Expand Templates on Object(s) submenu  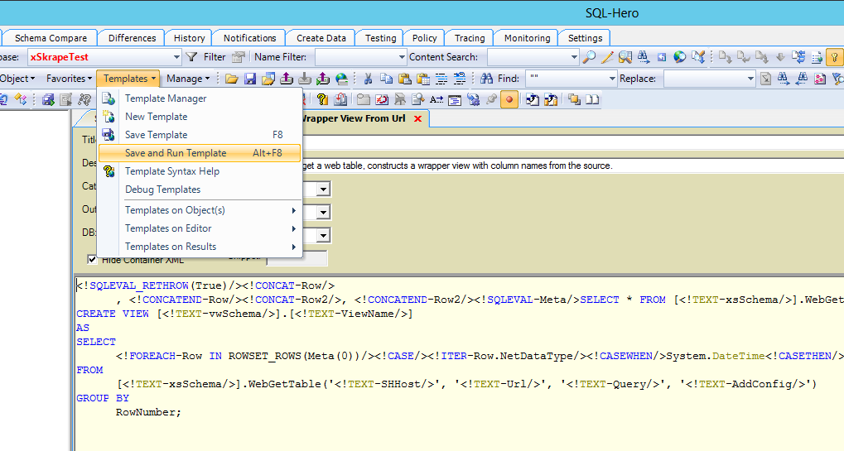click(x=199, y=210)
